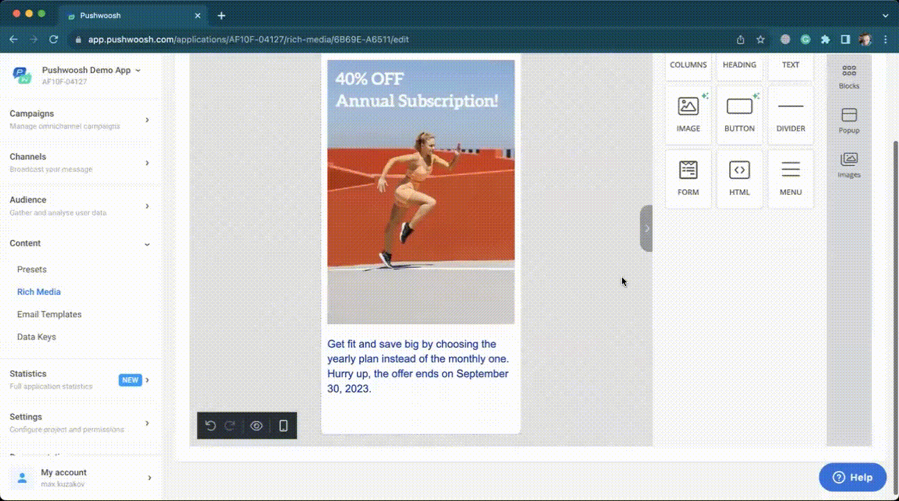Expand the Settings section

click(x=80, y=423)
